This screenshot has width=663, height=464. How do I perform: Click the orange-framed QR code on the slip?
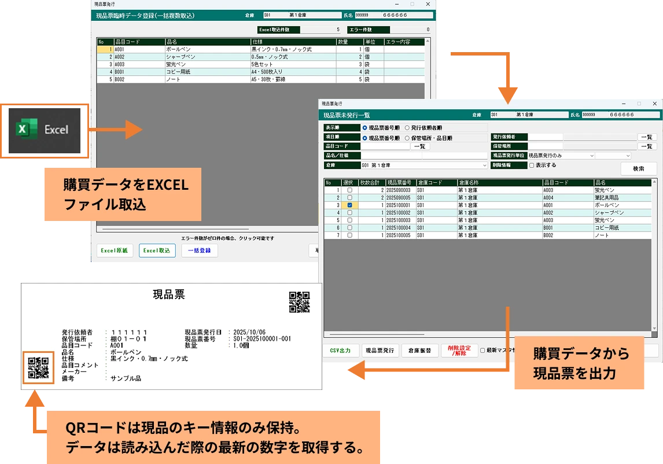(38, 368)
